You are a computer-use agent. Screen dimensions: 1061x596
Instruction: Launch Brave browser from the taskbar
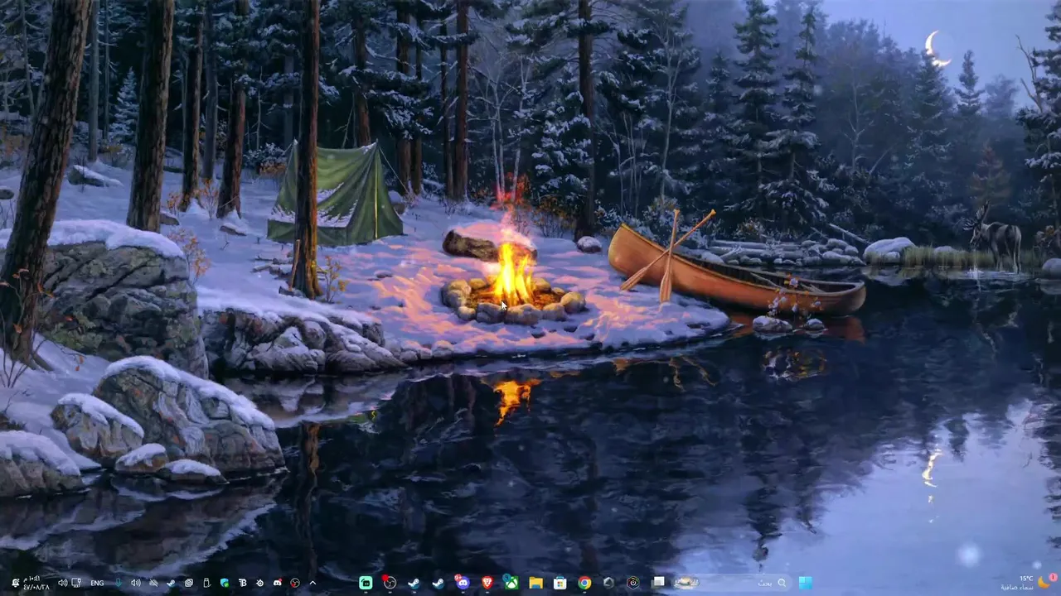coord(487,583)
